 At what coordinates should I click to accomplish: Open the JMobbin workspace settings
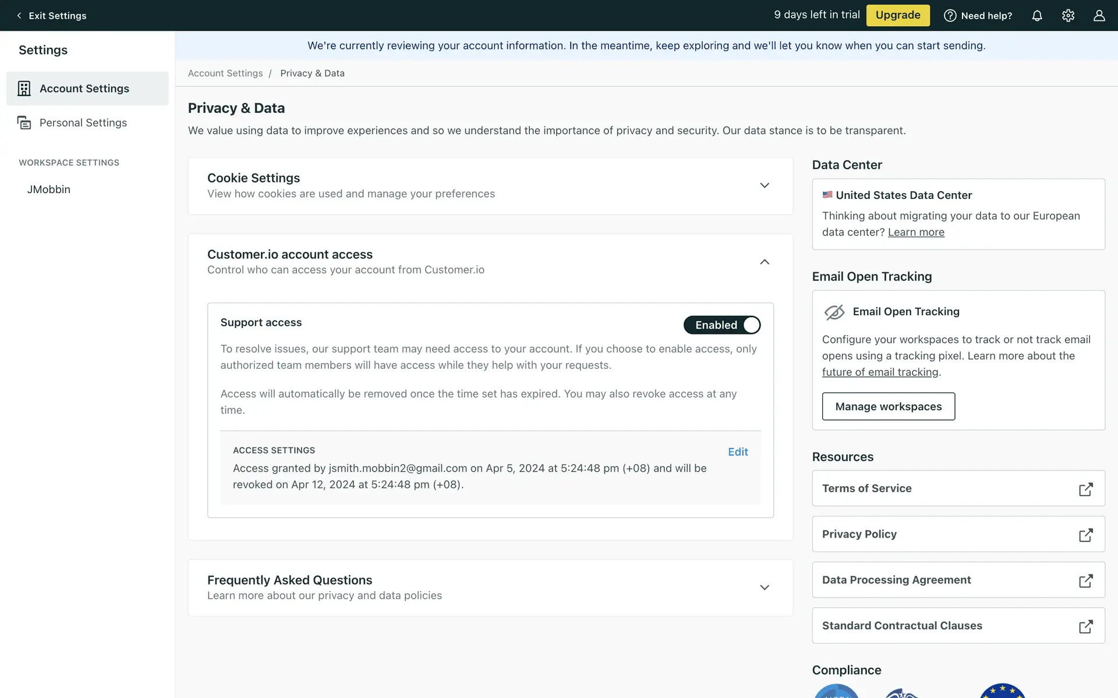[49, 189]
